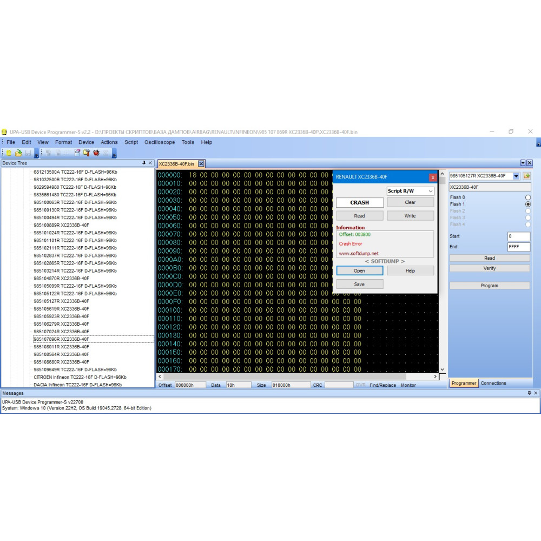This screenshot has width=541, height=541.
Task: Switch to the Programmer tab
Action: [464, 383]
